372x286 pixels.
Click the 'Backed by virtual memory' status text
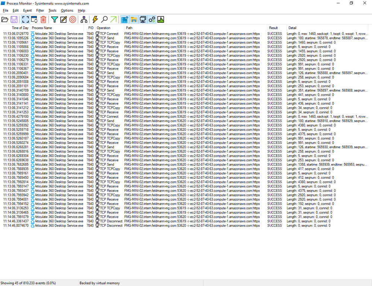[100, 283]
